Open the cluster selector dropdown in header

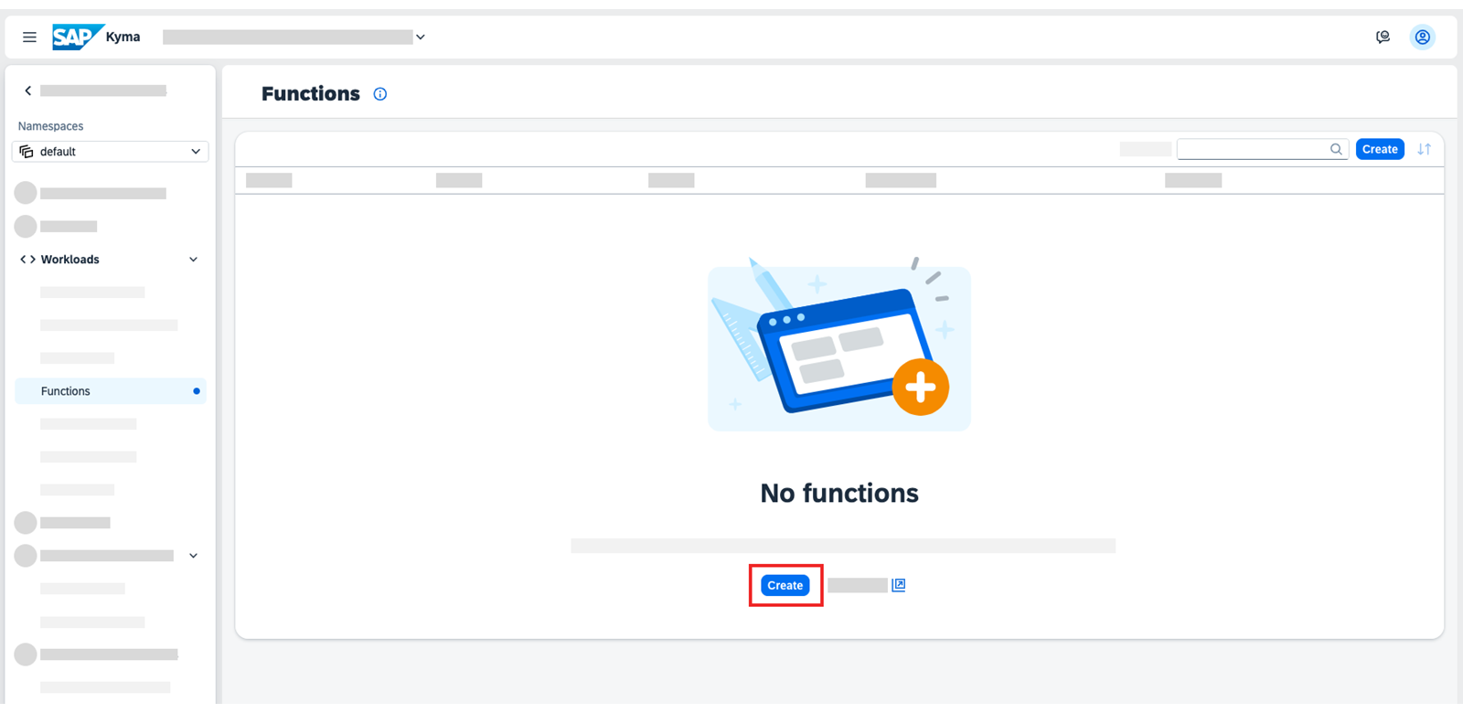tap(421, 37)
